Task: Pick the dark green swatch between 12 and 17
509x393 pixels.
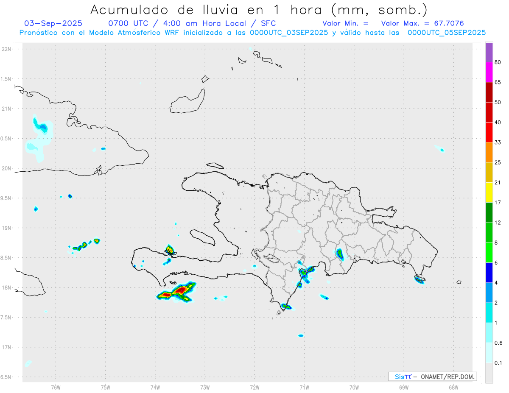Action: [489, 212]
